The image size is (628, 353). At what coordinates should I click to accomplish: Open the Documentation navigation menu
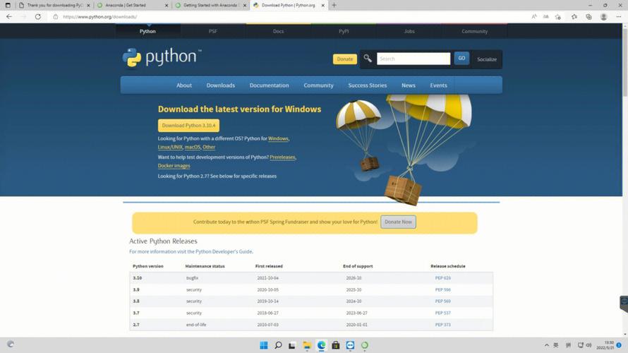[x=269, y=85]
